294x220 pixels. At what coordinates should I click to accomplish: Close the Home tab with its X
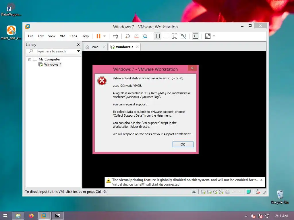pos(105,47)
